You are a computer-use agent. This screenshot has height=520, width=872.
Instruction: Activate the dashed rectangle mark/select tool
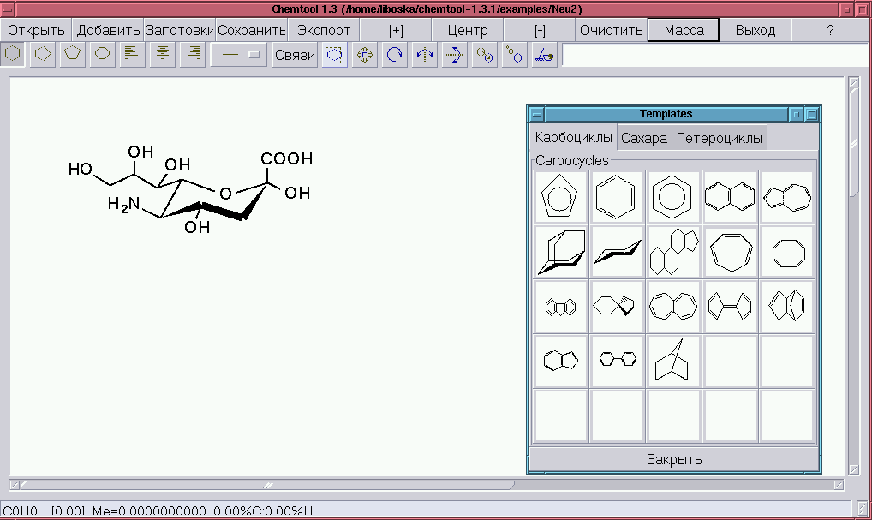tap(334, 55)
